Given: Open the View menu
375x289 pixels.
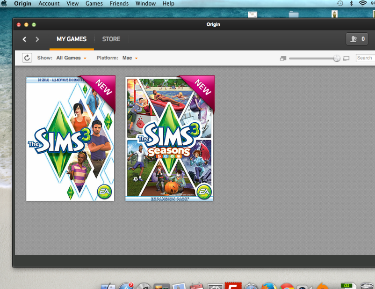Looking at the screenshot, I should tap(72, 4).
